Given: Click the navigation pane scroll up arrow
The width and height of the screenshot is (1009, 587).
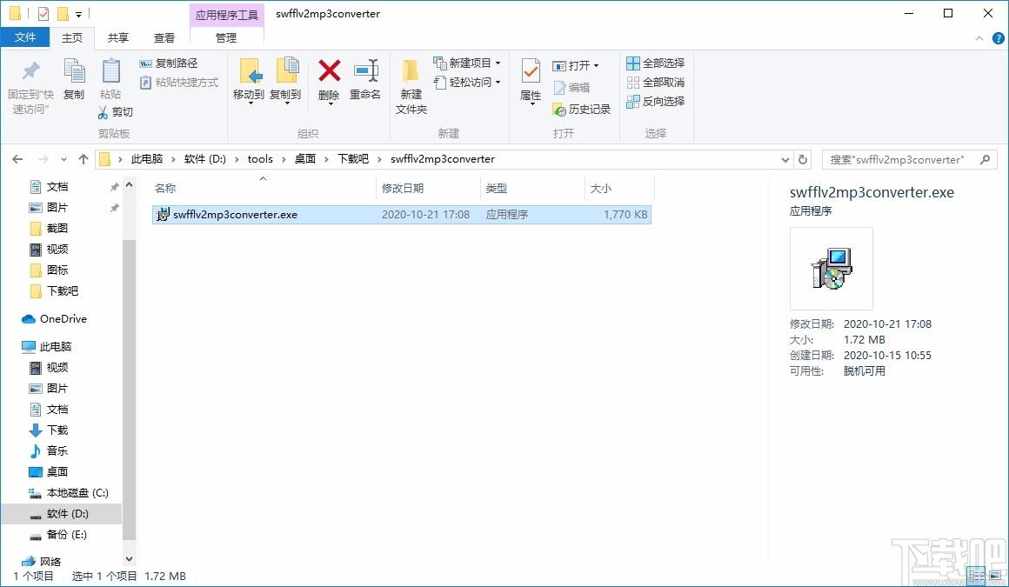Looking at the screenshot, I should click(x=130, y=184).
